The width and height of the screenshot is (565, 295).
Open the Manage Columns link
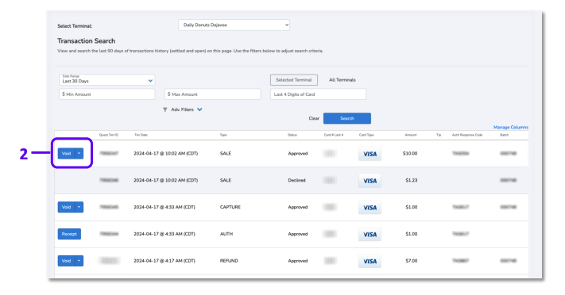point(511,128)
